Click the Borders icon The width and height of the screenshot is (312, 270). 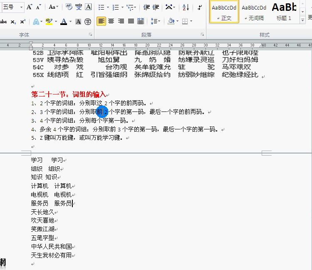click(185, 21)
